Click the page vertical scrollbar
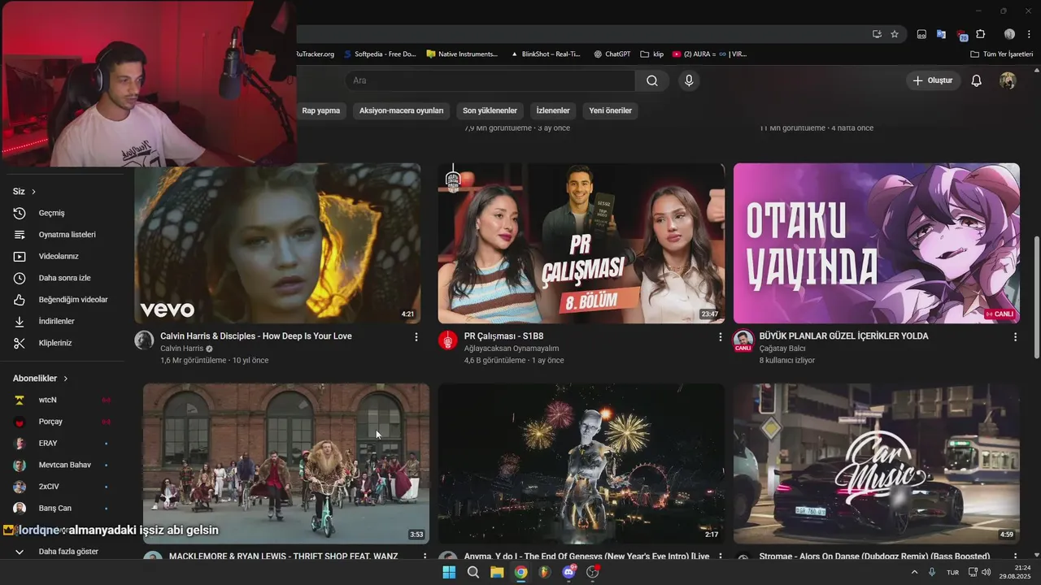 (x=1035, y=296)
